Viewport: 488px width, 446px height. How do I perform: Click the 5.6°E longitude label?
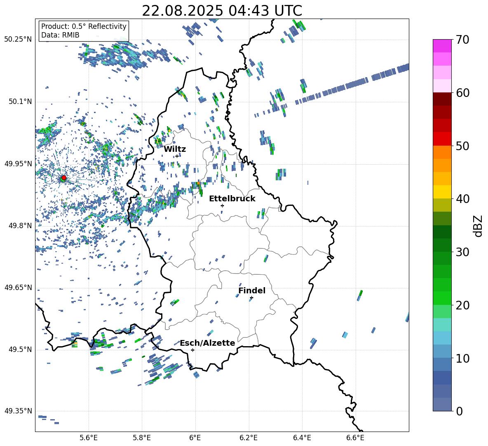pos(89,438)
